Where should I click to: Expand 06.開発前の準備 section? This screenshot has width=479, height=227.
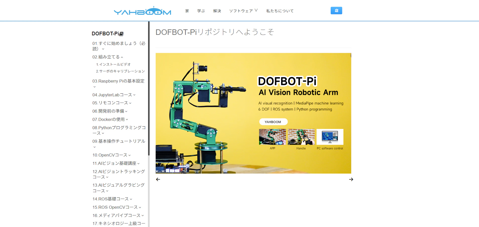[110, 111]
